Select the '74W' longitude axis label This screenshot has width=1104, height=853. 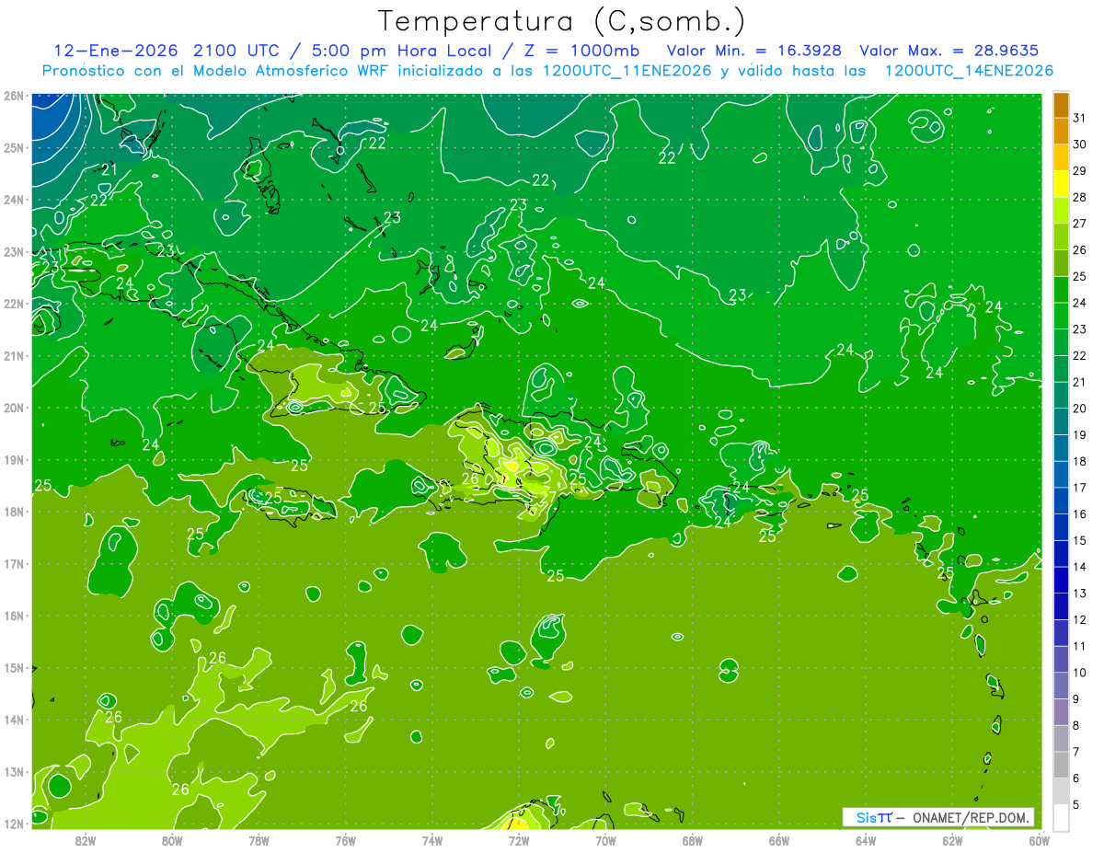click(432, 841)
